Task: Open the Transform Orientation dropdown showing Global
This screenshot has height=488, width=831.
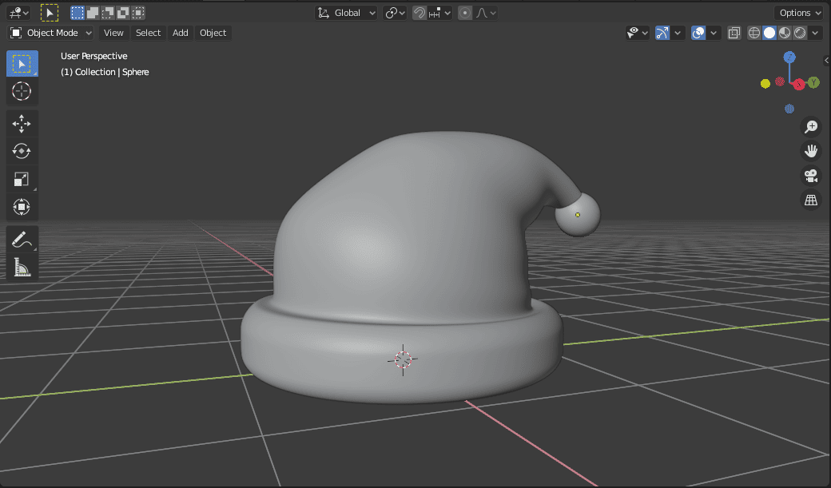Action: click(346, 12)
